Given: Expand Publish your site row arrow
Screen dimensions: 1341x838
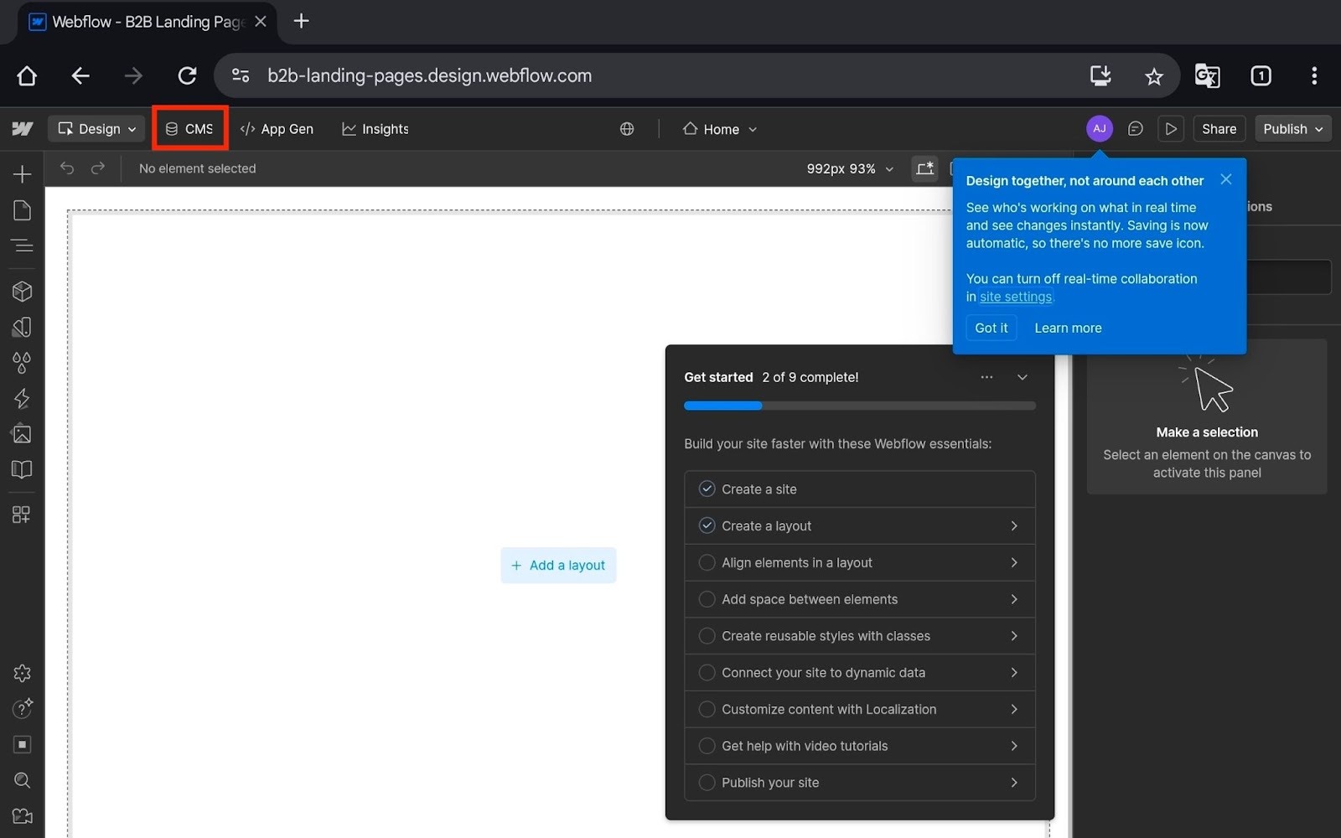Looking at the screenshot, I should (x=1014, y=783).
